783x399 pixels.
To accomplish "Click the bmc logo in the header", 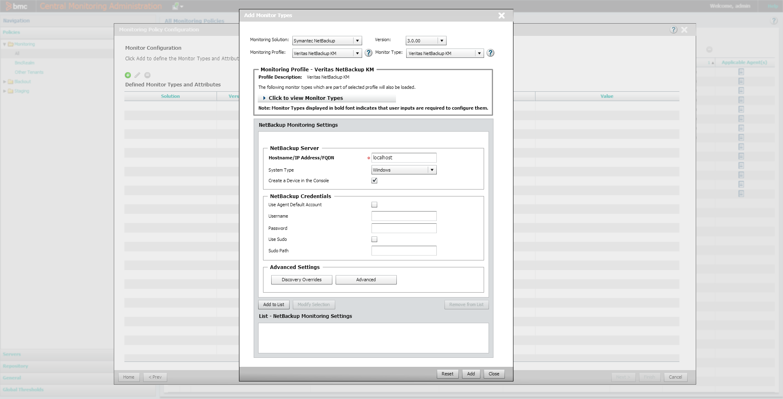I will [16, 6].
